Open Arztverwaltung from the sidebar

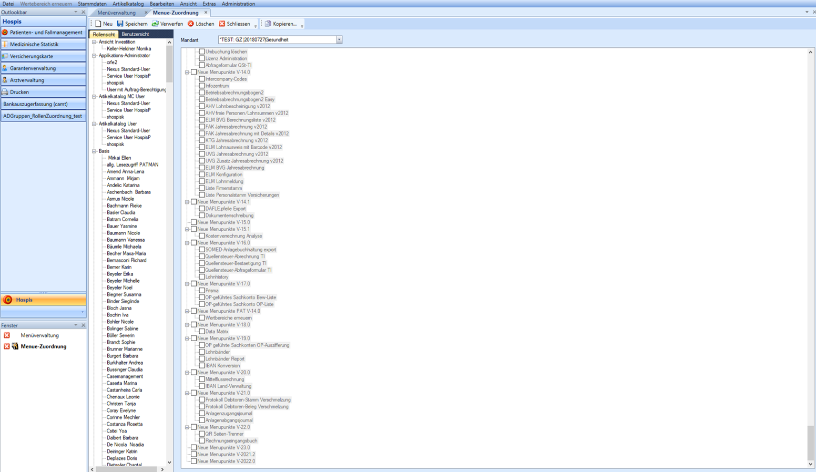(43, 80)
